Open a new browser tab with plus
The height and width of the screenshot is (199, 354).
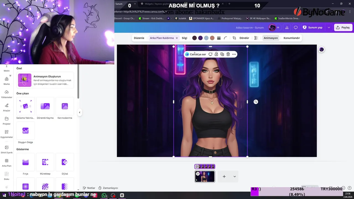pyautogui.click(x=229, y=4)
